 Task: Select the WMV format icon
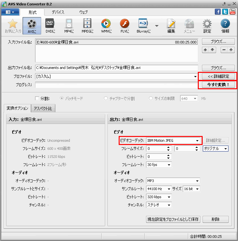106,26
